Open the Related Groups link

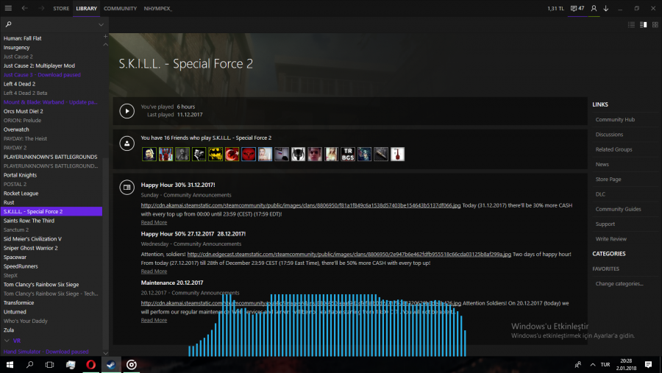pos(614,149)
